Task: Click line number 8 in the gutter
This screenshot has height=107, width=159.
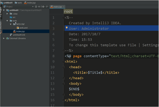Action: (53, 56)
